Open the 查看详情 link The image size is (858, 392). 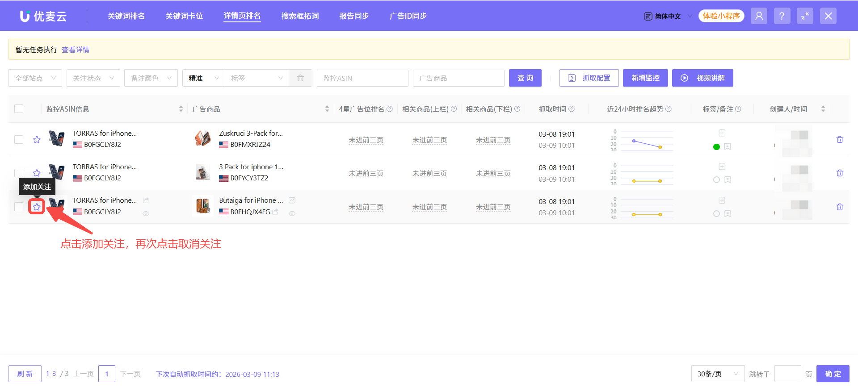point(76,50)
